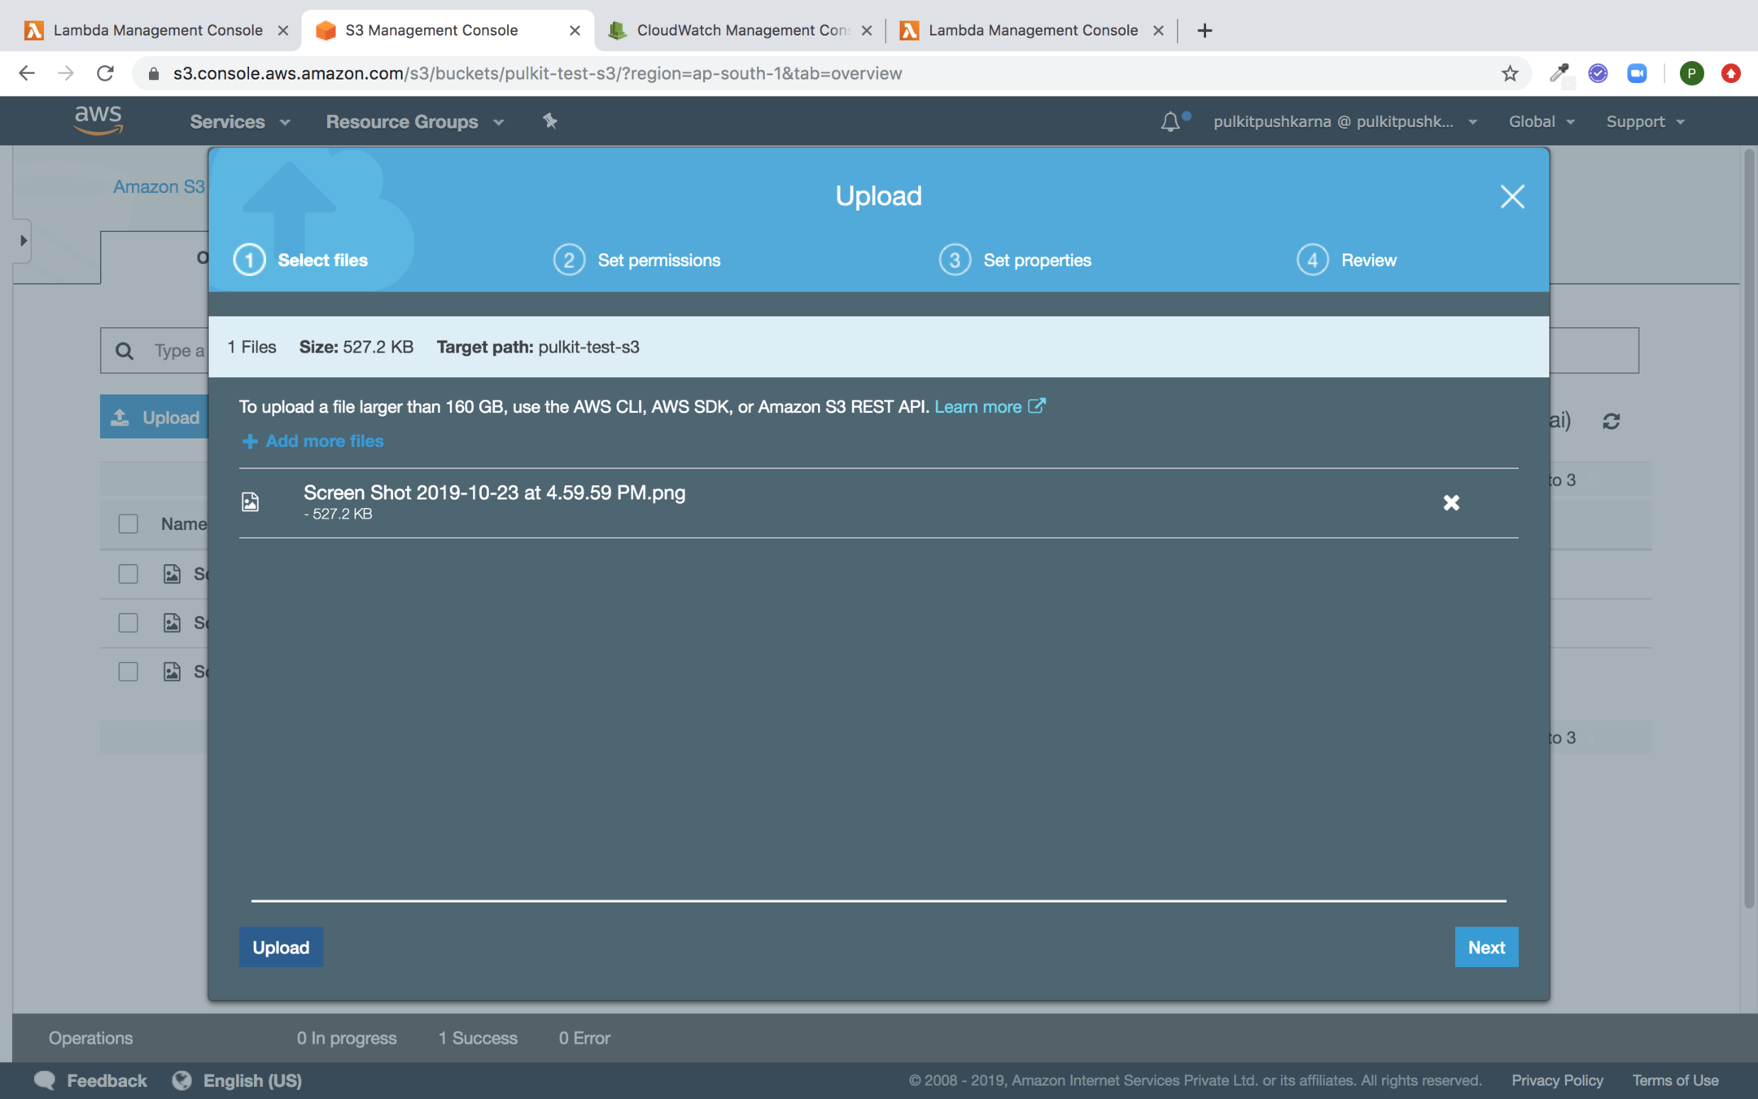This screenshot has height=1099, width=1758.
Task: Click the pin shortcut icon in navbar
Action: tap(550, 121)
